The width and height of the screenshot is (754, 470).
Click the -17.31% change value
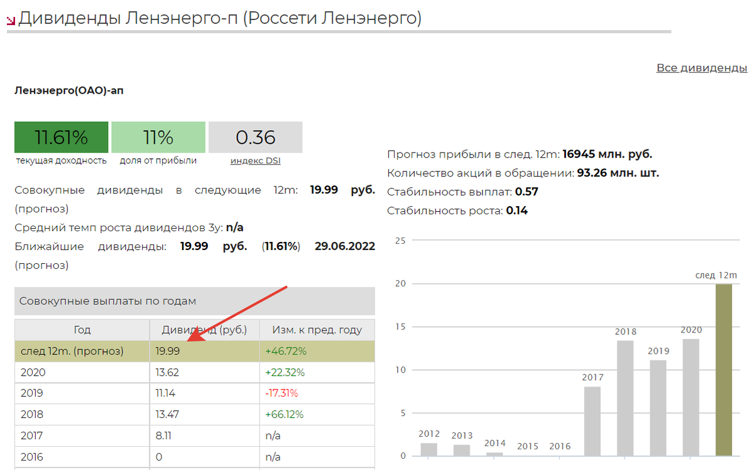[281, 393]
